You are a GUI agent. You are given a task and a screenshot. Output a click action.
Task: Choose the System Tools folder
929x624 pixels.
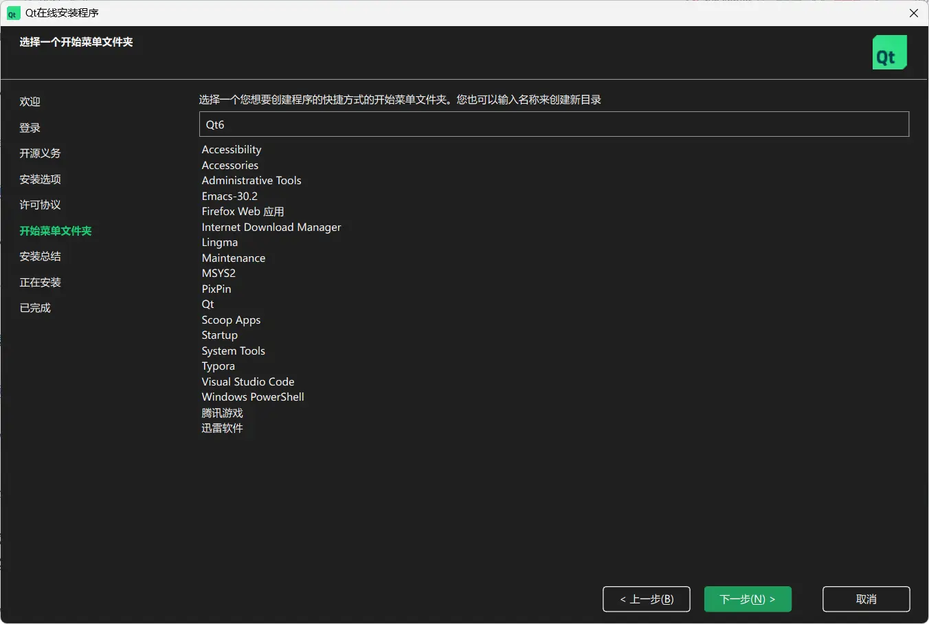[x=233, y=351]
